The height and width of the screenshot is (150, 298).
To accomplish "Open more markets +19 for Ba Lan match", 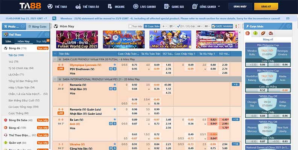I will [236, 119].
